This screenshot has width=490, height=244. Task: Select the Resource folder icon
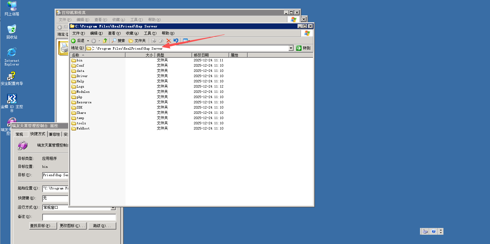pos(74,102)
